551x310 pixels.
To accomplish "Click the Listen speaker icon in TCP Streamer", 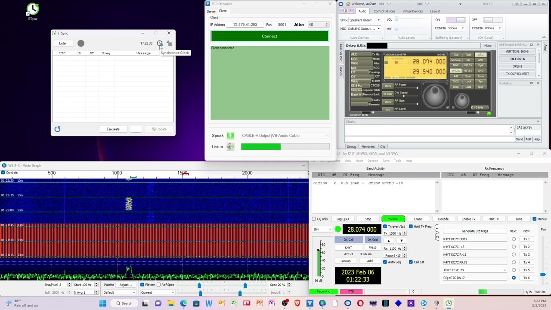I will [x=230, y=147].
